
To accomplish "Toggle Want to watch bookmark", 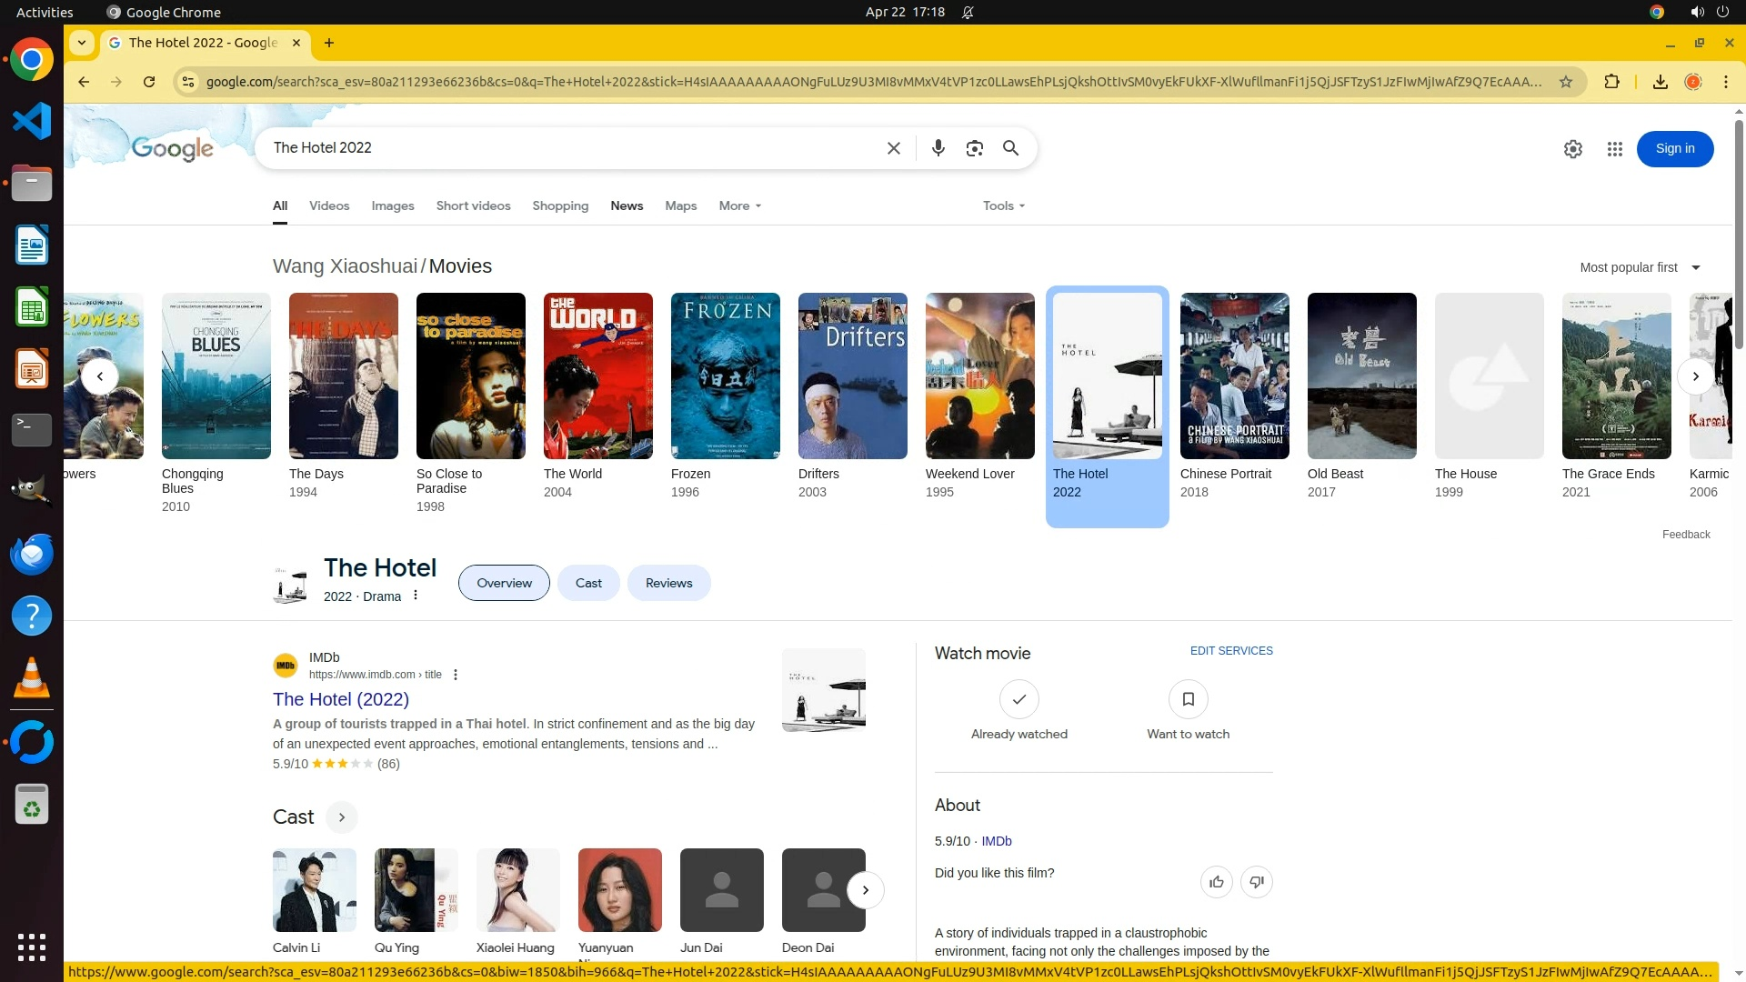I will coord(1188,699).
